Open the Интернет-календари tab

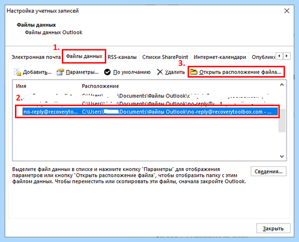[220, 57]
